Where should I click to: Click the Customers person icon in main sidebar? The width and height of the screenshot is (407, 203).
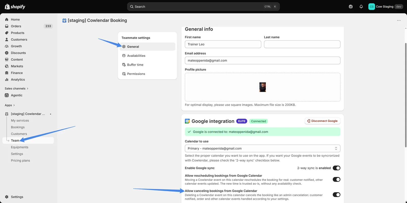pos(7,39)
